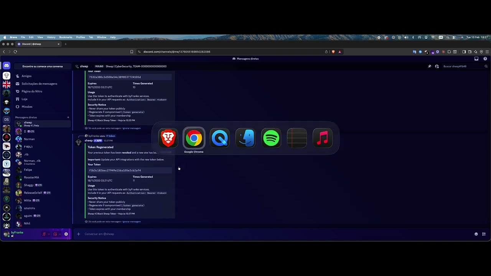Screen dimensions: 491x276
Task: Open the UK flag server
Action: tap(7, 85)
